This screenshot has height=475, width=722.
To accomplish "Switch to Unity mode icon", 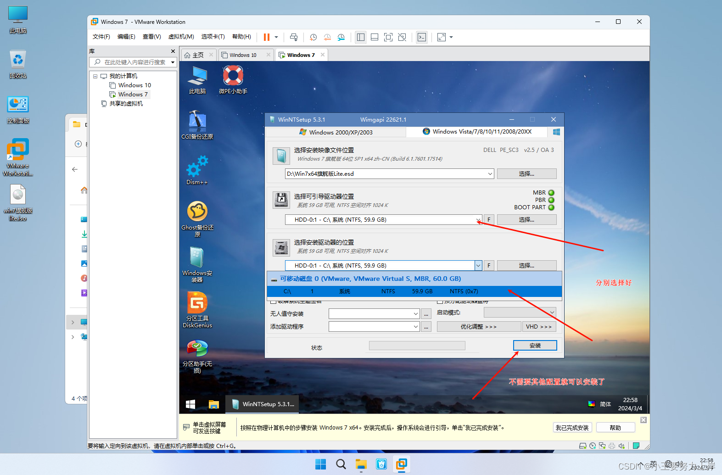I will coord(402,37).
